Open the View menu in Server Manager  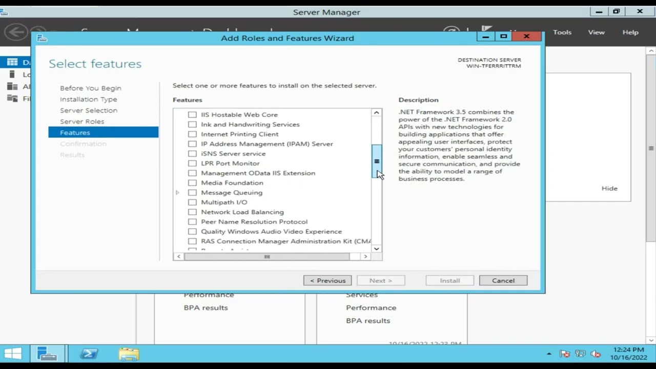point(596,32)
